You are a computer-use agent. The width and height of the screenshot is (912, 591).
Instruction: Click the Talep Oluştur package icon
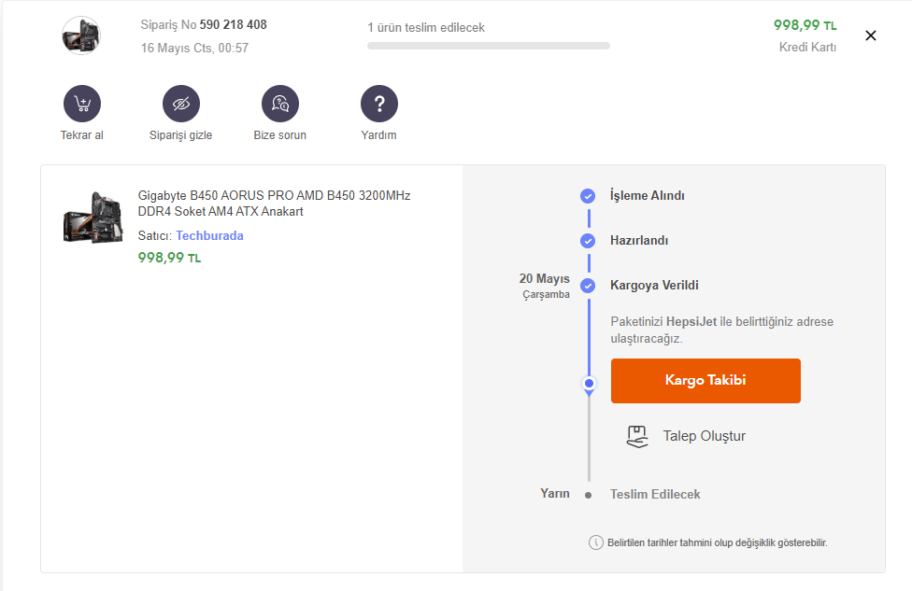point(637,436)
